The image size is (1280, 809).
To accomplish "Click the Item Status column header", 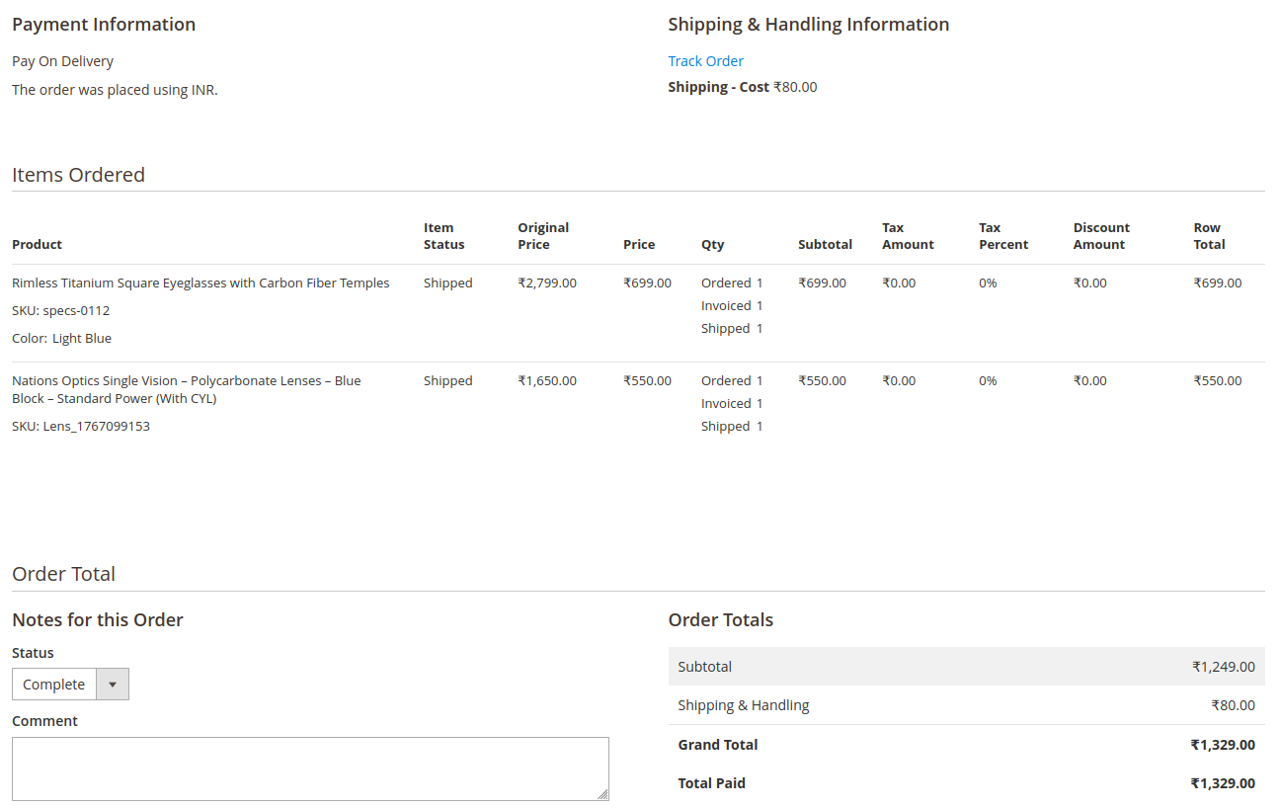I will click(443, 236).
